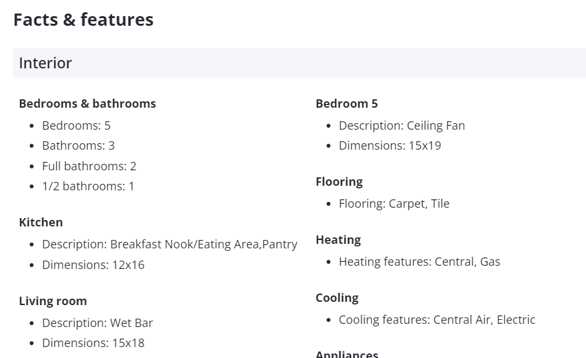Click the "Bedrooms & bathrooms" subheading
The width and height of the screenshot is (586, 358).
(87, 104)
